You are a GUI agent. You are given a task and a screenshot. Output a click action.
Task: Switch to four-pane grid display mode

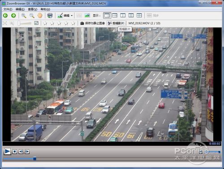tap(139, 16)
